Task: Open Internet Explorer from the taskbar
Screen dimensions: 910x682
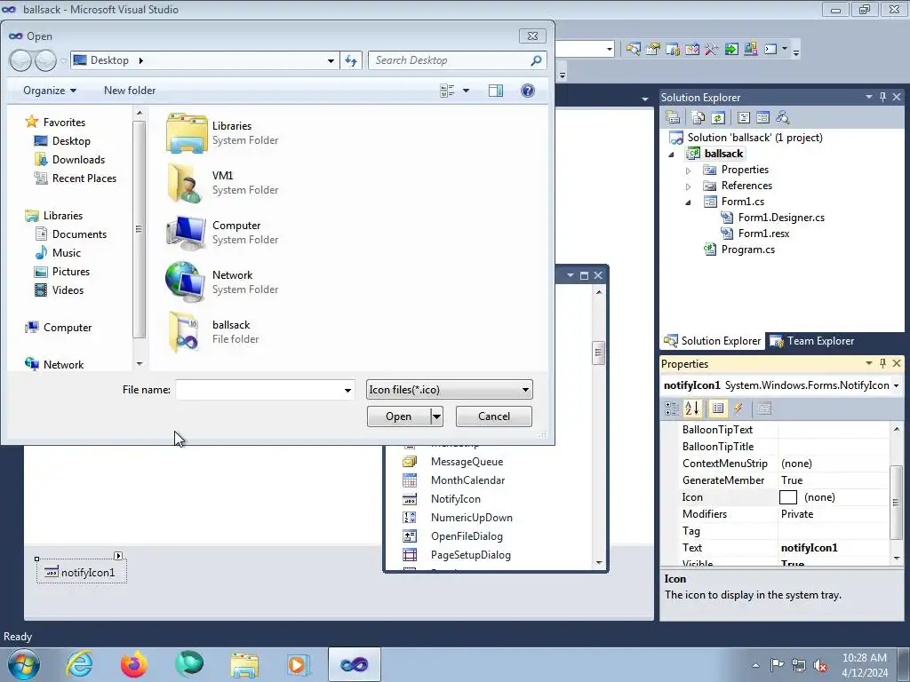Action: pos(79,664)
